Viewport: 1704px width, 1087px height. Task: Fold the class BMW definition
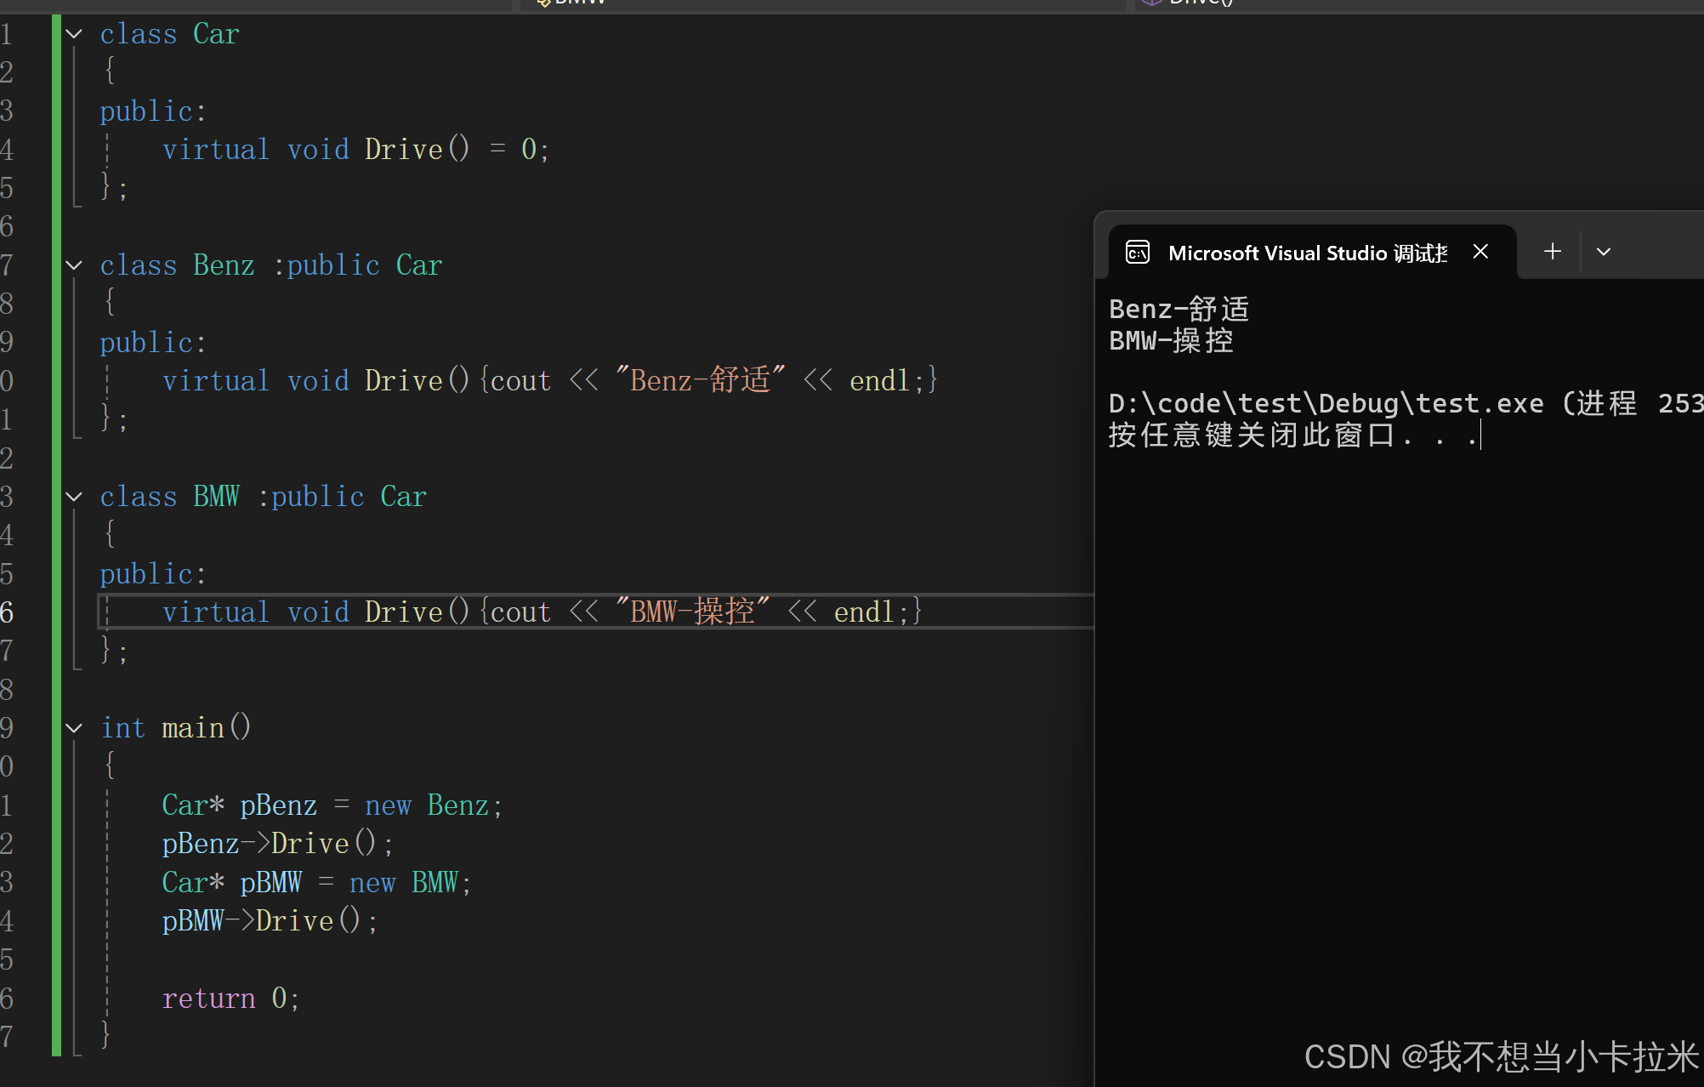coord(75,497)
